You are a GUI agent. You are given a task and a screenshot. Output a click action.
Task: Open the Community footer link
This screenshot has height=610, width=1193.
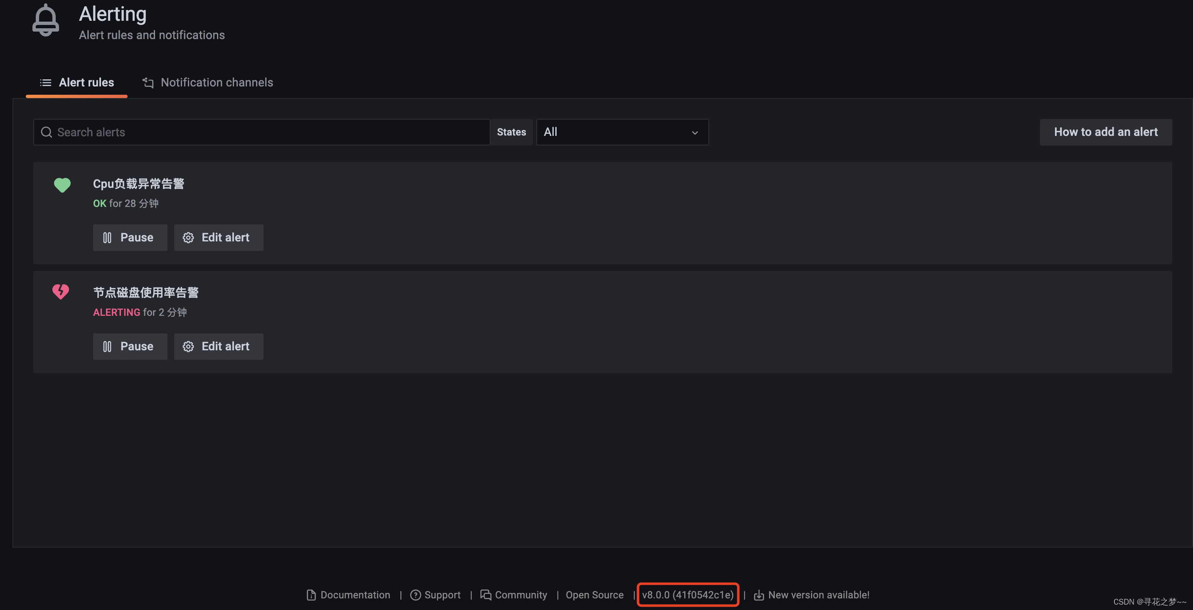point(514,595)
